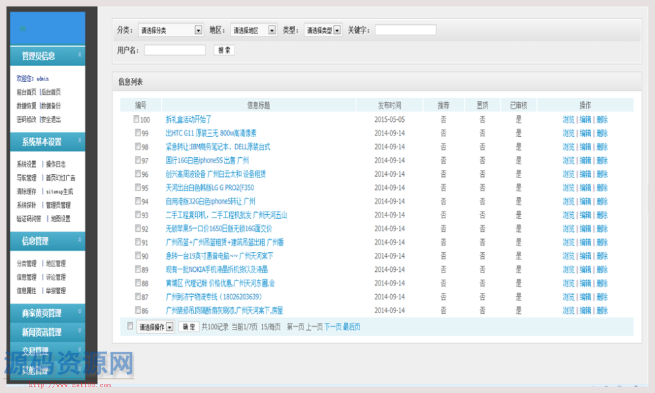Image resolution: width=655 pixels, height=393 pixels.
Task: Click 删除 for entry 99
Action: click(x=602, y=133)
